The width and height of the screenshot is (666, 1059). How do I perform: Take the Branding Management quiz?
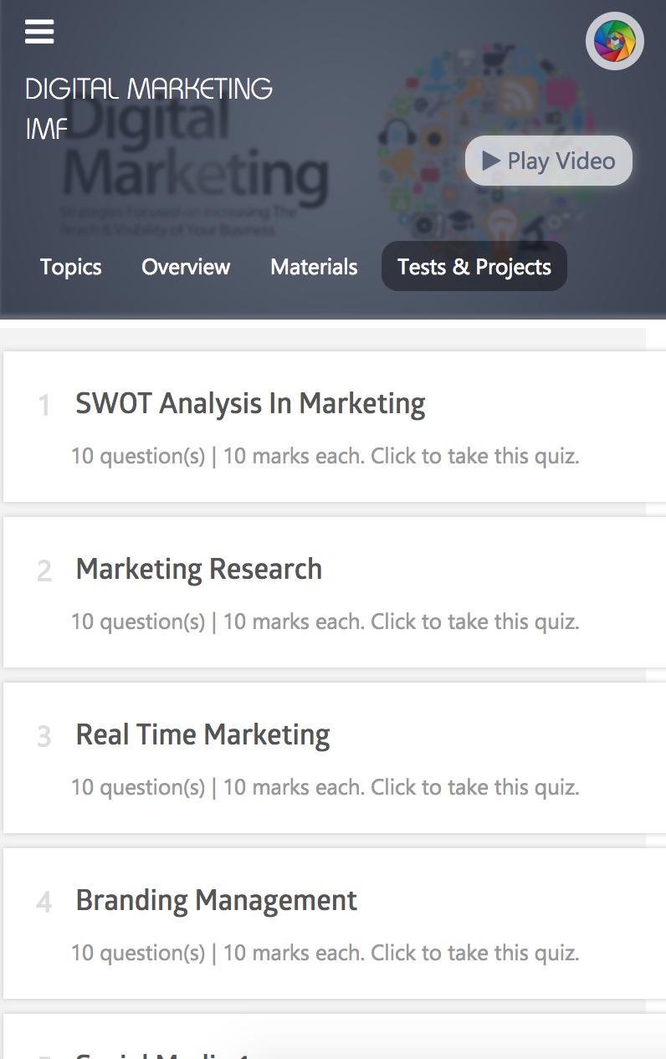(x=216, y=901)
